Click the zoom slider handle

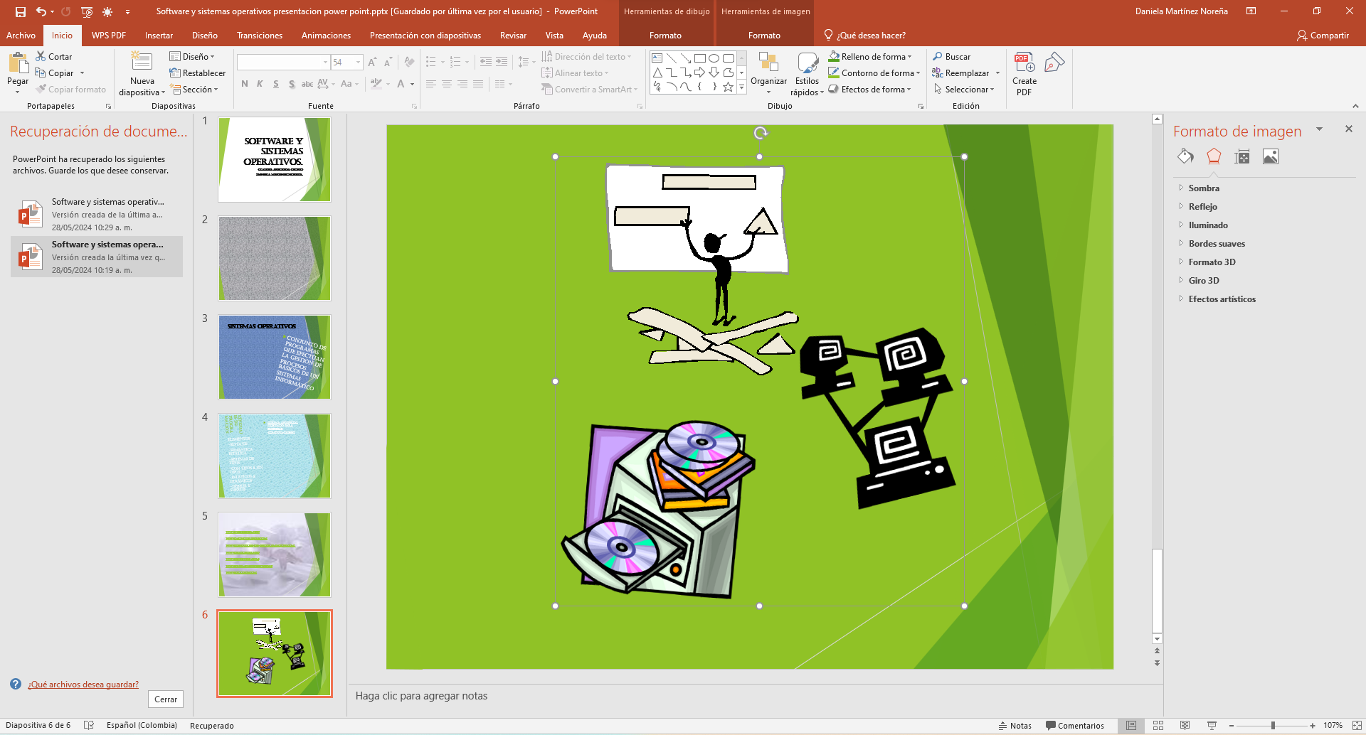pyautogui.click(x=1273, y=726)
